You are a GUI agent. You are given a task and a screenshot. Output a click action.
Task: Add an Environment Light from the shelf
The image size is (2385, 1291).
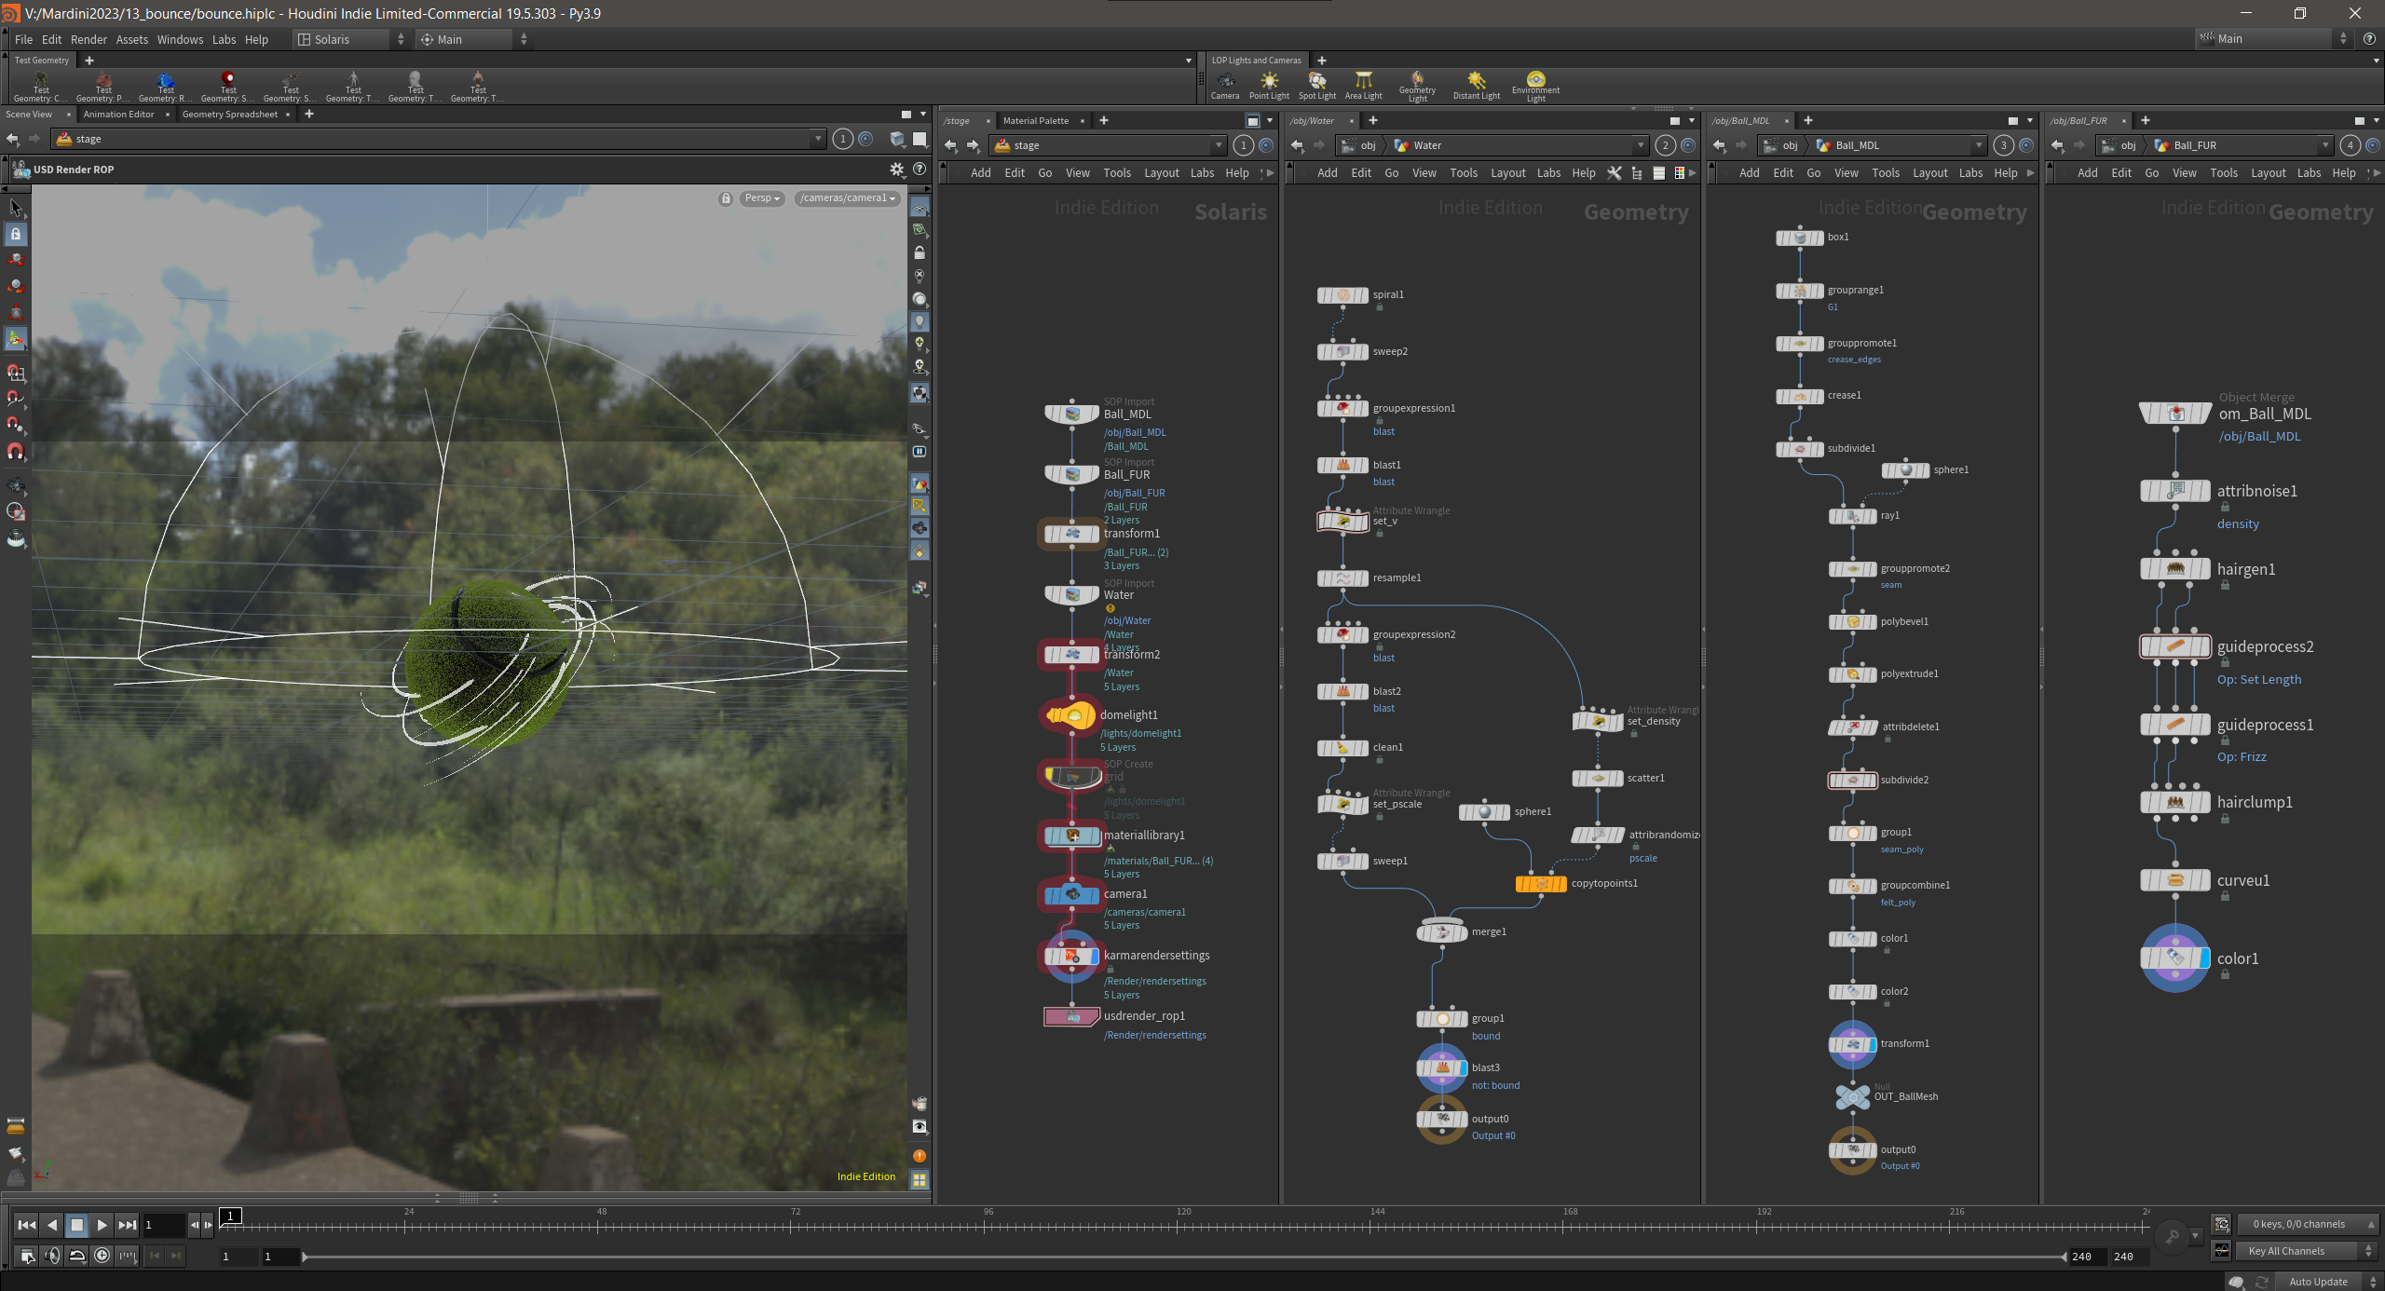pyautogui.click(x=1535, y=86)
